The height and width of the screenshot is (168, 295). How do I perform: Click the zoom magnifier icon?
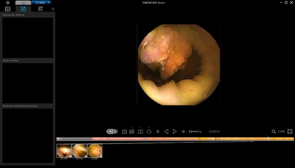tap(274, 131)
